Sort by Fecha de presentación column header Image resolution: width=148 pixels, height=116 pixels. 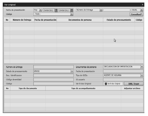[x=45, y=20]
